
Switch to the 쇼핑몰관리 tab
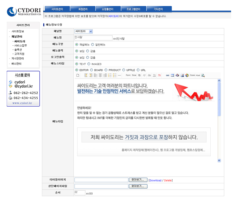click(x=108, y=9)
